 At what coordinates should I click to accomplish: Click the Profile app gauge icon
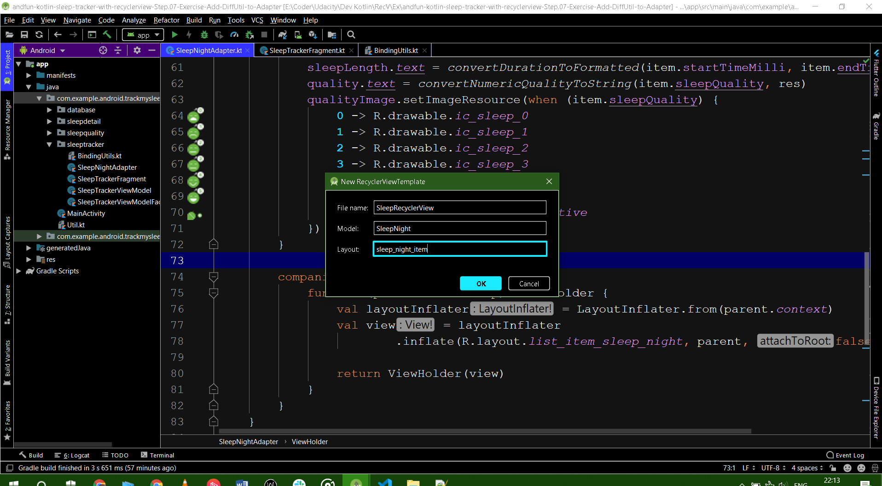[234, 35]
